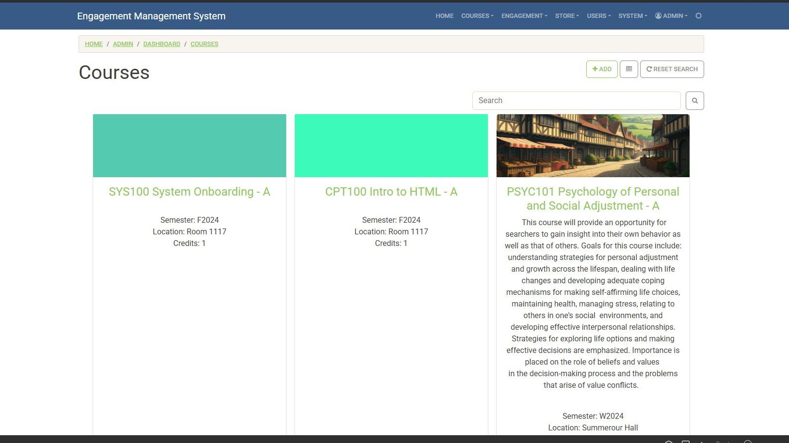
Task: Click the Admin breadcrumb link
Action: pos(123,44)
